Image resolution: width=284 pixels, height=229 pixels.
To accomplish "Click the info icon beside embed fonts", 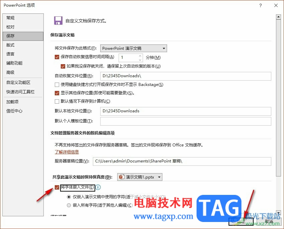I will coord(98,187).
